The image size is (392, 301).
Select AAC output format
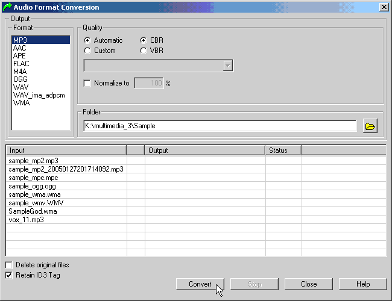[41, 48]
